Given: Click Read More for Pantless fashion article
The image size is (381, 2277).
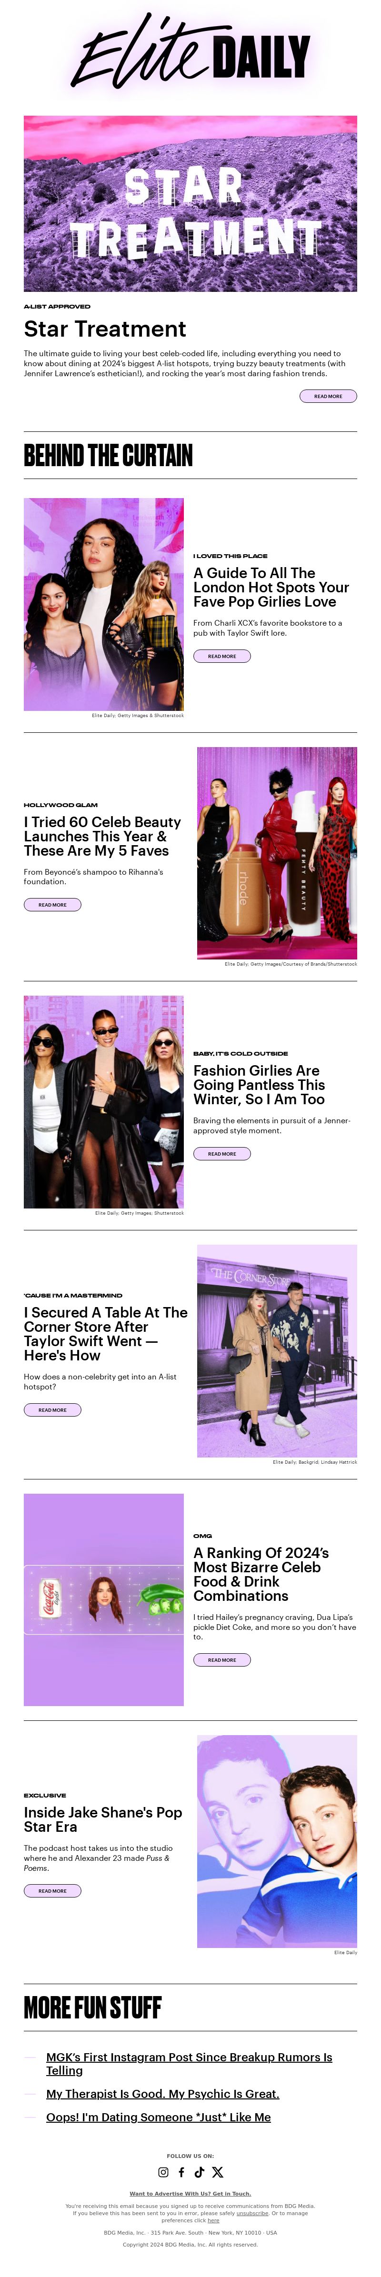Looking at the screenshot, I should tap(222, 1154).
